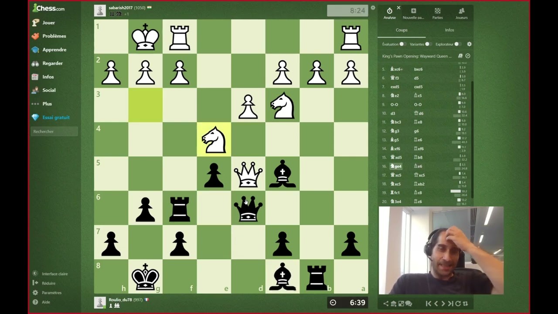Go to Regarder in sidebar
Image resolution: width=558 pixels, height=314 pixels.
tap(47, 63)
